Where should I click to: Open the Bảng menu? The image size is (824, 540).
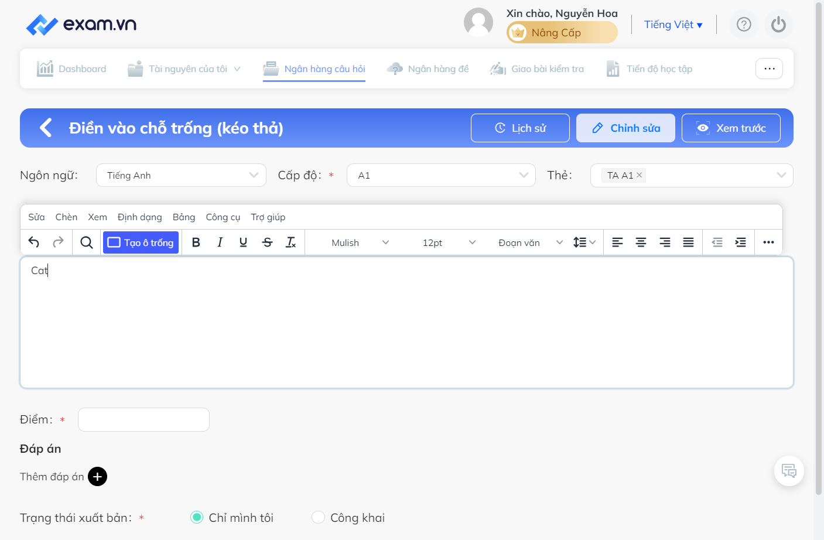pos(184,217)
